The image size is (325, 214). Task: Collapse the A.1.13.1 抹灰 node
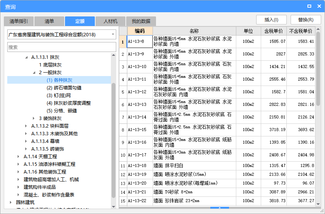[x=26, y=57]
